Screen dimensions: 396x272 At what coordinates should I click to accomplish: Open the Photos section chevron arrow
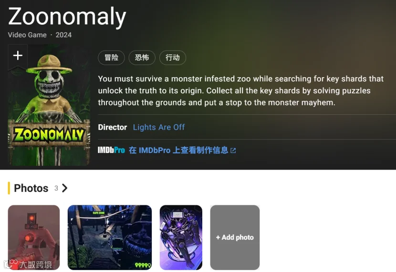click(x=65, y=188)
